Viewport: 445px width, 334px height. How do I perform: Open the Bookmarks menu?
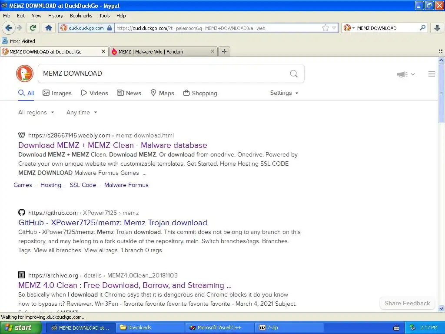[x=81, y=16]
